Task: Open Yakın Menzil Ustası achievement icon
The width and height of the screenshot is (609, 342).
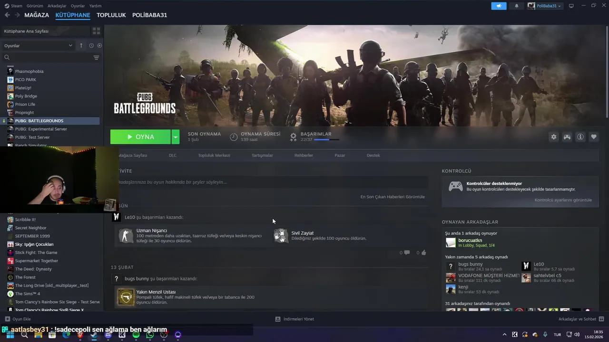Action: point(126,297)
